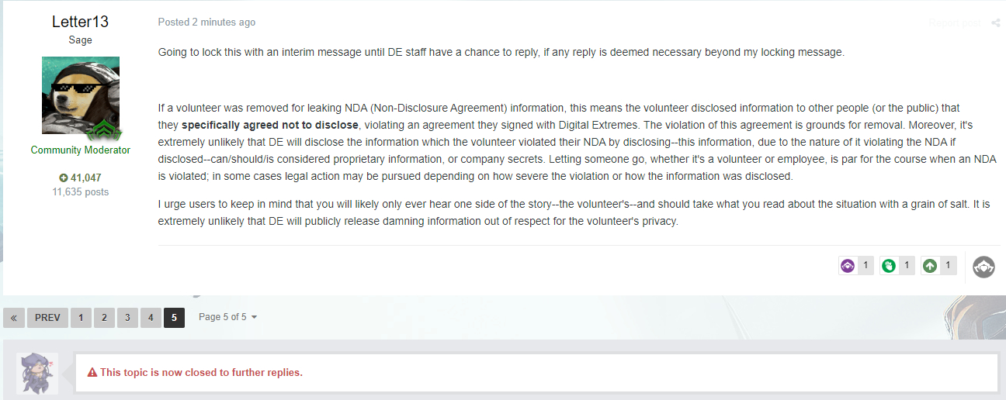Click the PREV page button
1006x400 pixels.
click(x=47, y=318)
